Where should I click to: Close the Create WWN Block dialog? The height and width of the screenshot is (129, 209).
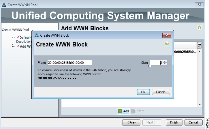click(x=167, y=35)
